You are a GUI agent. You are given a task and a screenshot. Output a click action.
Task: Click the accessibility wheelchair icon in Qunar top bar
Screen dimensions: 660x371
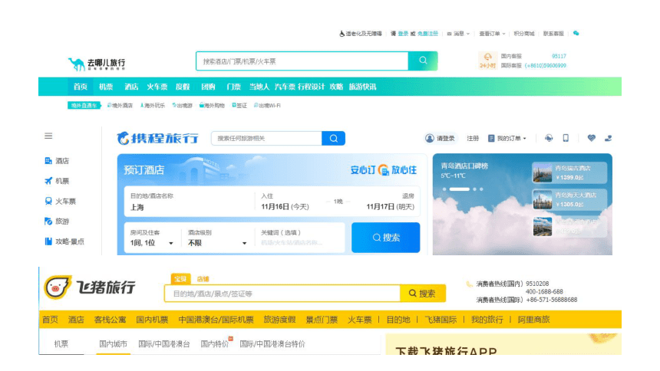coord(342,34)
